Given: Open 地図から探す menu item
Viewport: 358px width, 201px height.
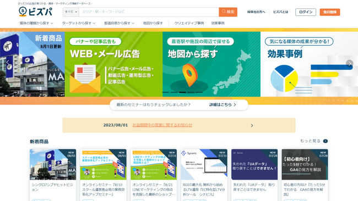Looking at the screenshot, I should 153,23.
